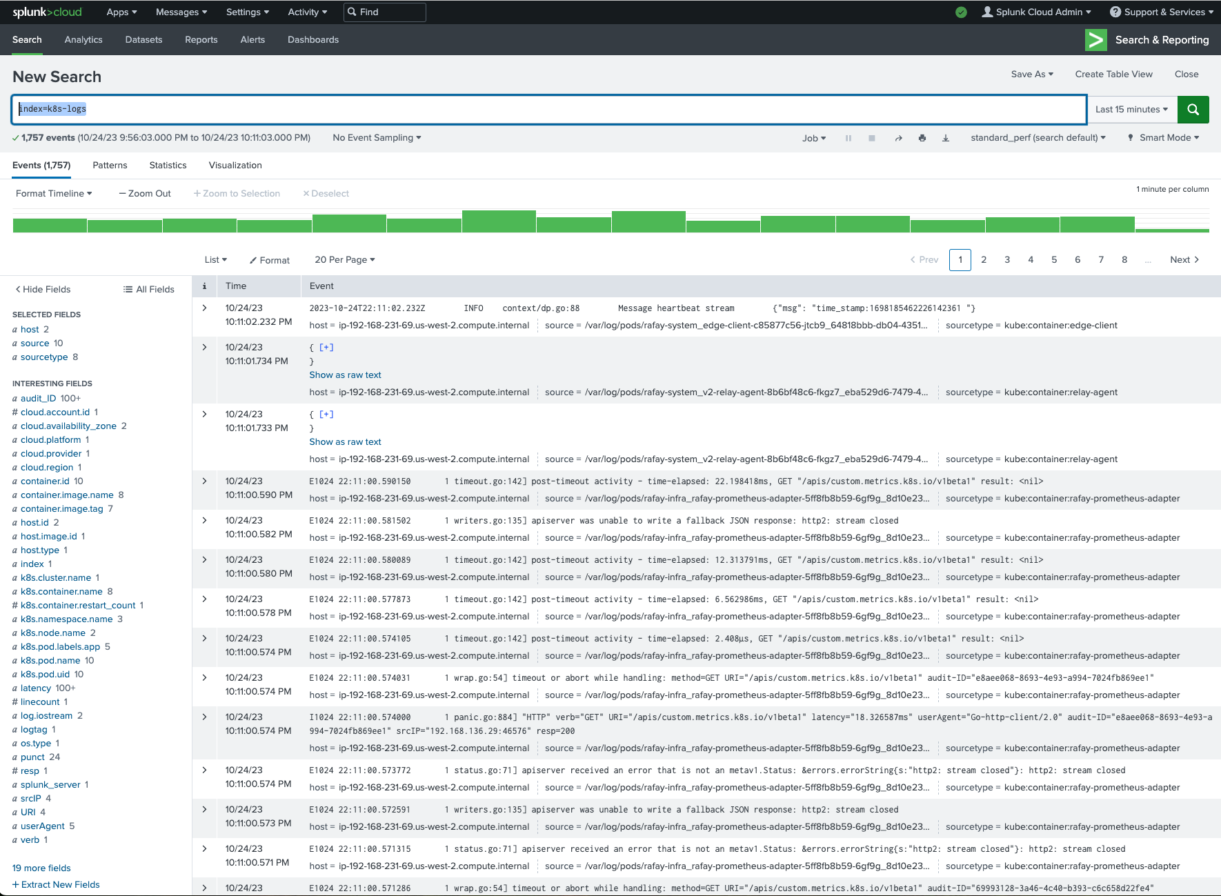Viewport: 1221px width, 896px height.
Task: Expand the 10:11:00.582 PM event row
Action: tap(204, 520)
